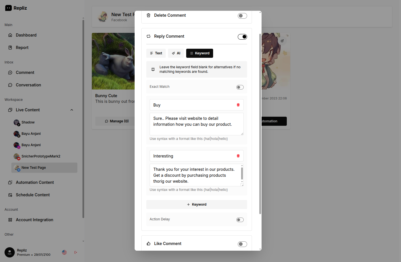This screenshot has height=262, width=401.
Task: Select the Bayu Anjani account with Threads badge
Action: (17, 134)
